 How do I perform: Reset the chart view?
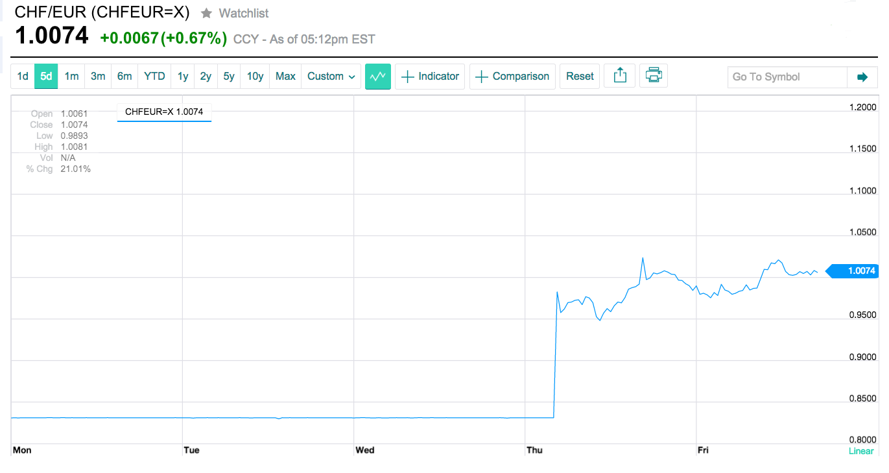580,77
